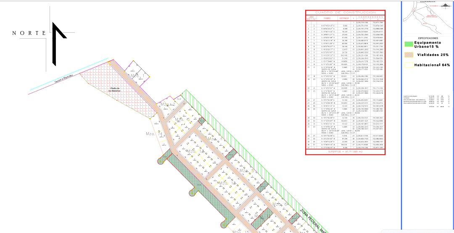Select the DISTANCIA column header

tap(344, 18)
